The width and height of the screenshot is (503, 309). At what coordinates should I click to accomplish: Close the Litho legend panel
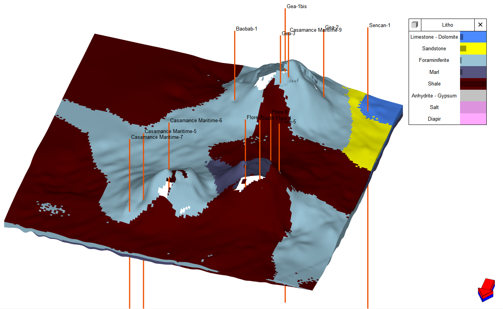pyautogui.click(x=480, y=25)
